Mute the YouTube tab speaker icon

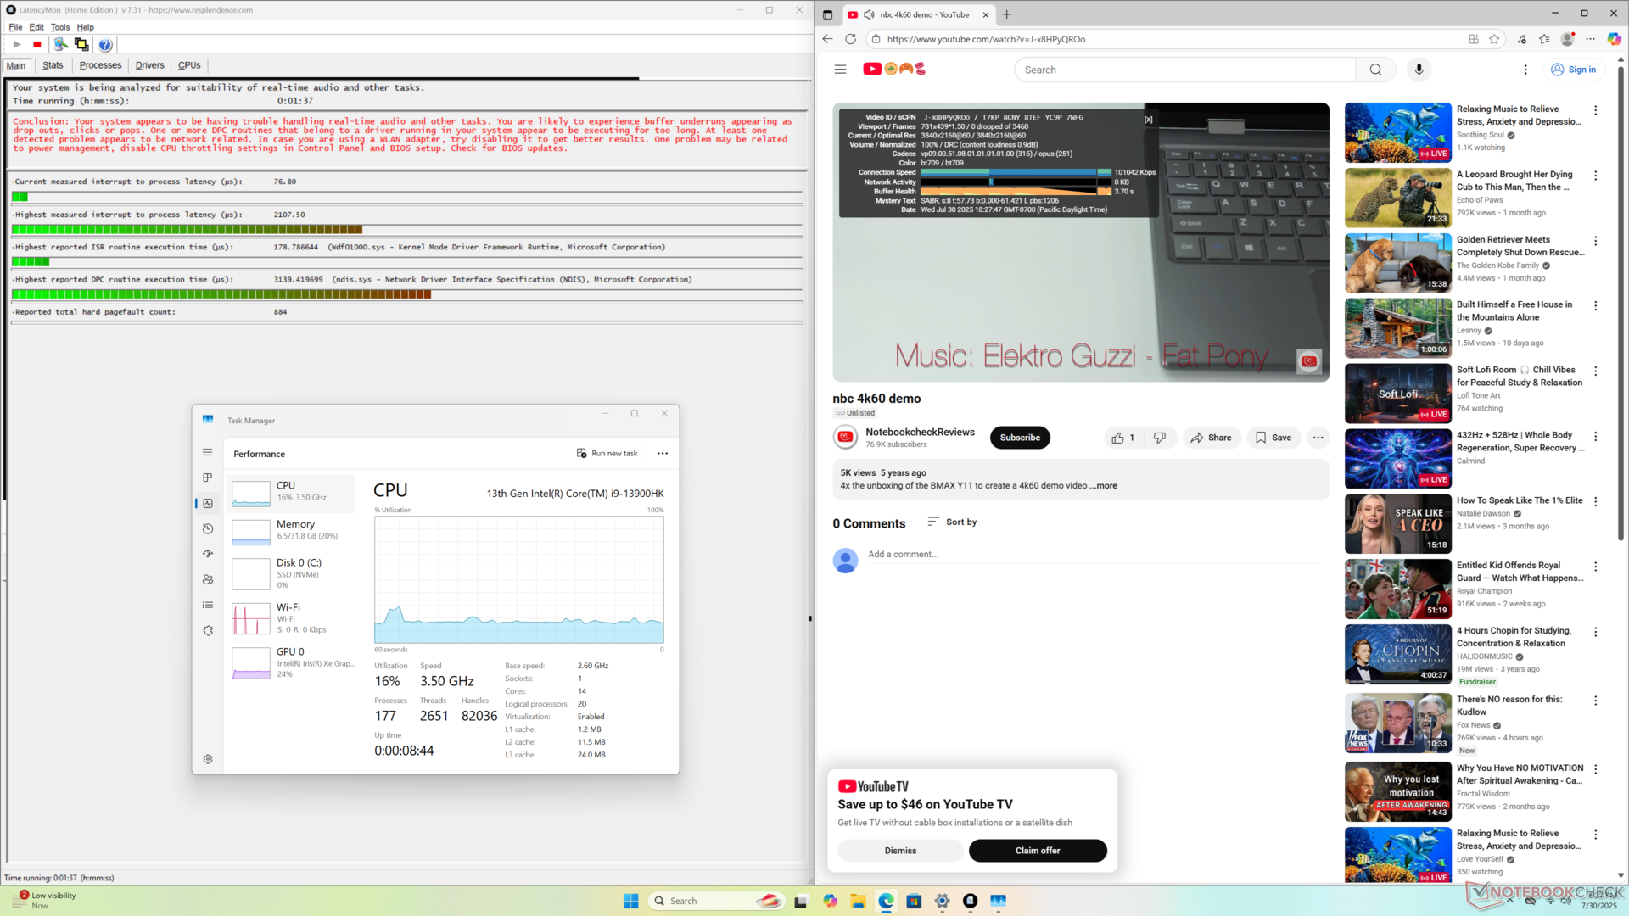pyautogui.click(x=869, y=14)
